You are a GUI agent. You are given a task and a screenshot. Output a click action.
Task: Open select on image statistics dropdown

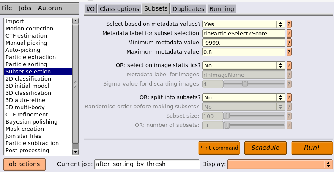(x=244, y=65)
